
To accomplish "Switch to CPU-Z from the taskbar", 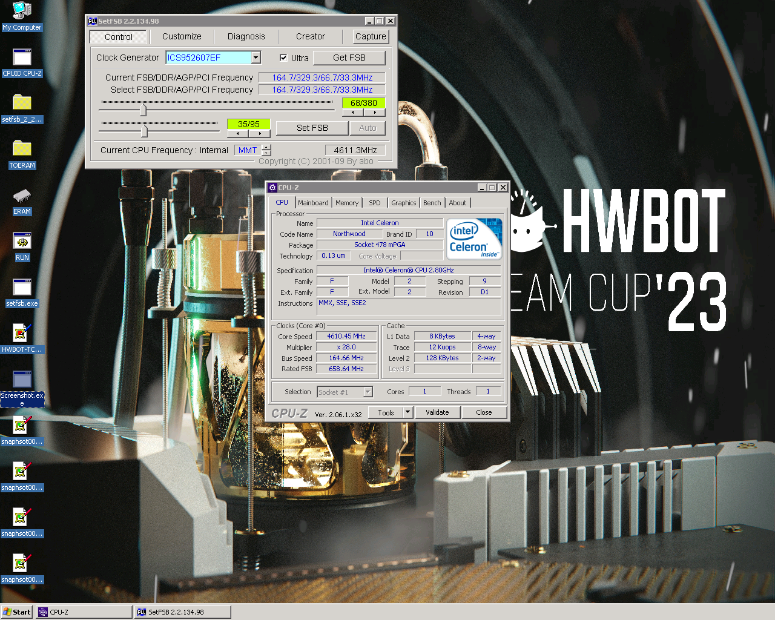I will click(x=84, y=612).
